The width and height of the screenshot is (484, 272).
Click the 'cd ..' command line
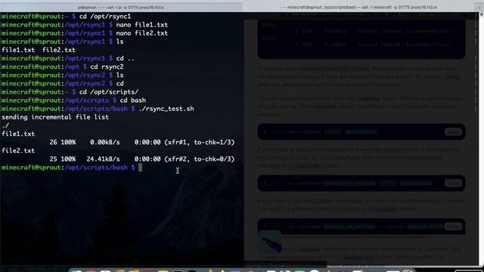[x=125, y=58]
